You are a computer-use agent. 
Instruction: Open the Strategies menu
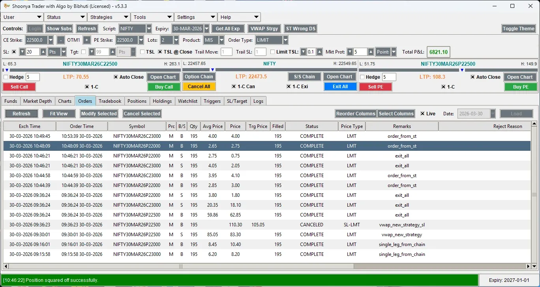pos(109,17)
